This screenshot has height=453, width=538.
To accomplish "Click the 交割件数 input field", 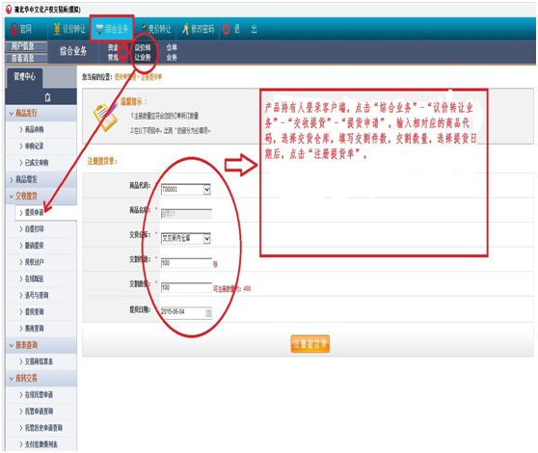I will (x=186, y=263).
